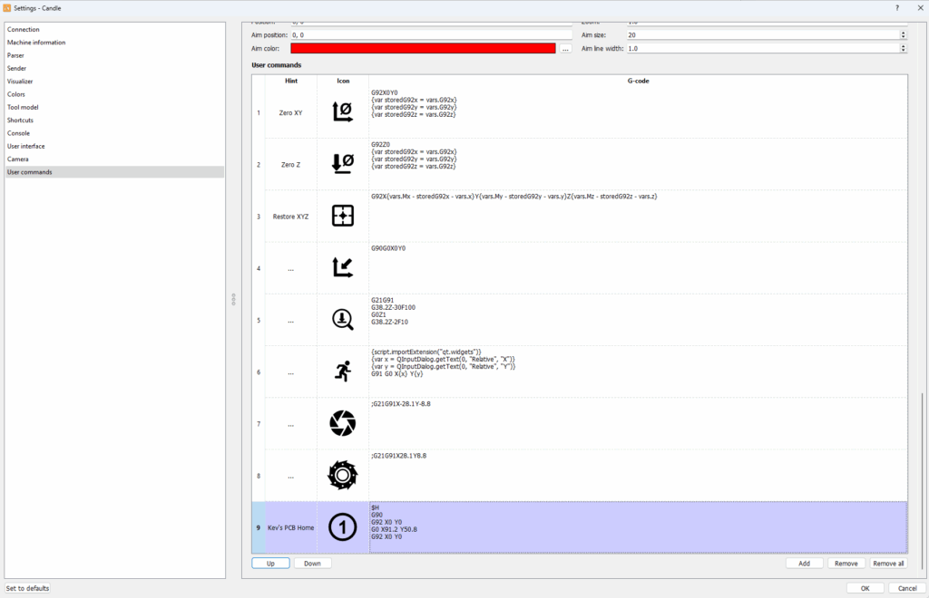This screenshot has height=598, width=929.
Task: Select the Restore XYZ crosshair icon
Action: (343, 216)
